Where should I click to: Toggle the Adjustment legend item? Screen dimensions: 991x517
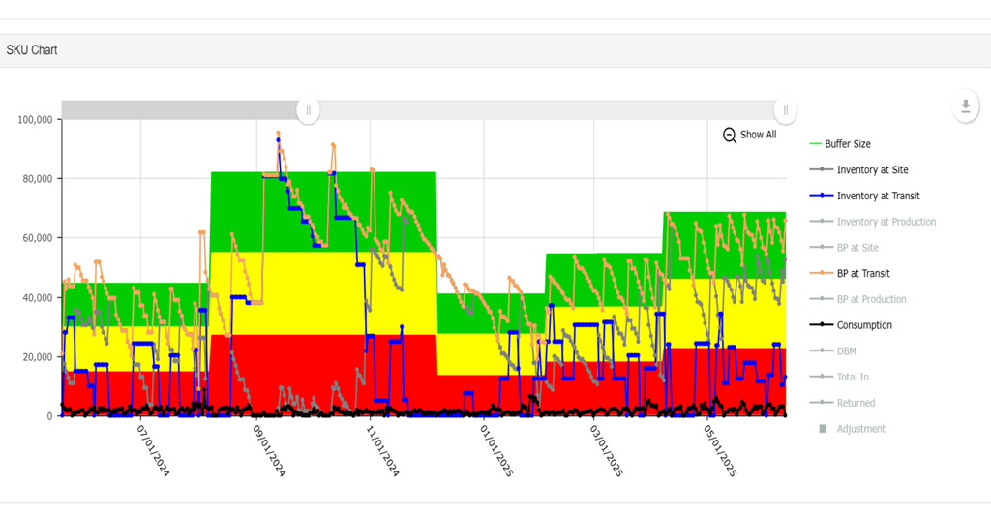click(x=860, y=429)
